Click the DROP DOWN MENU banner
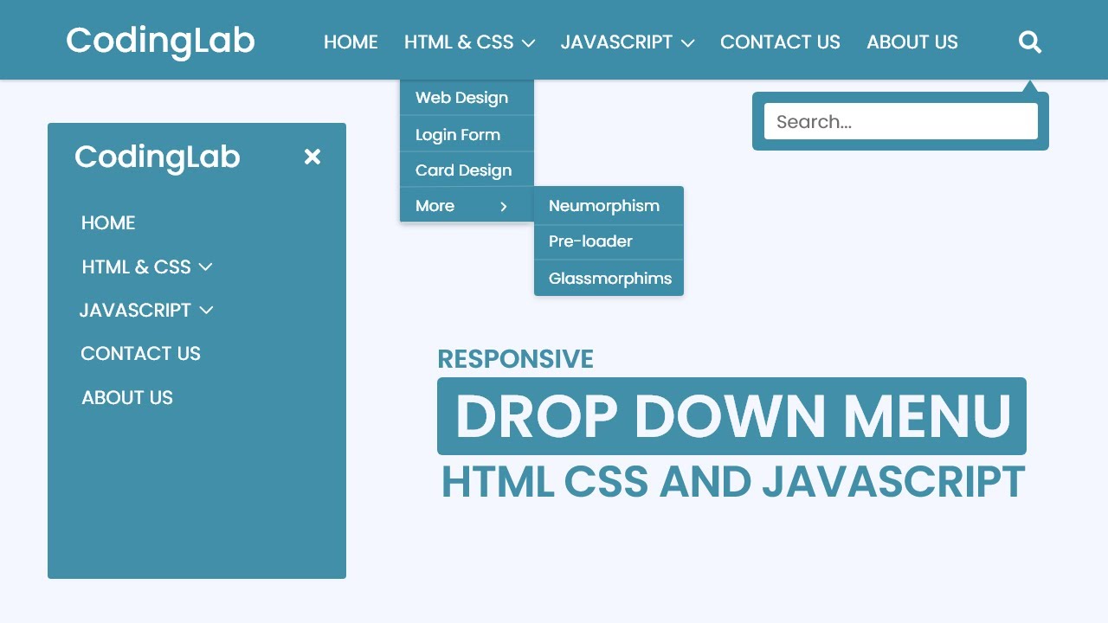 (731, 416)
